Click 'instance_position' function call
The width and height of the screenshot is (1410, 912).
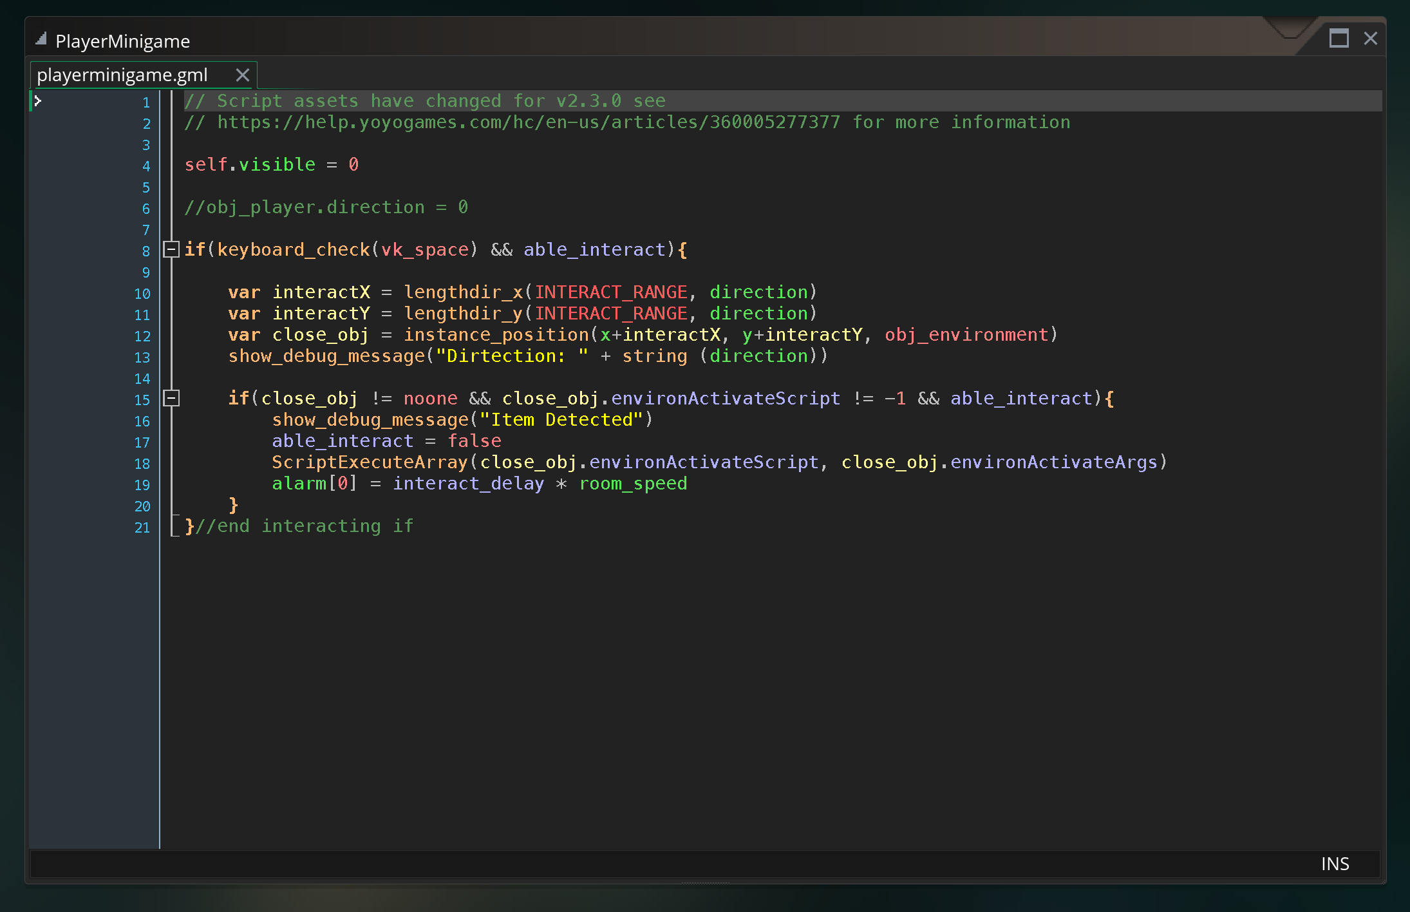[x=496, y=334]
